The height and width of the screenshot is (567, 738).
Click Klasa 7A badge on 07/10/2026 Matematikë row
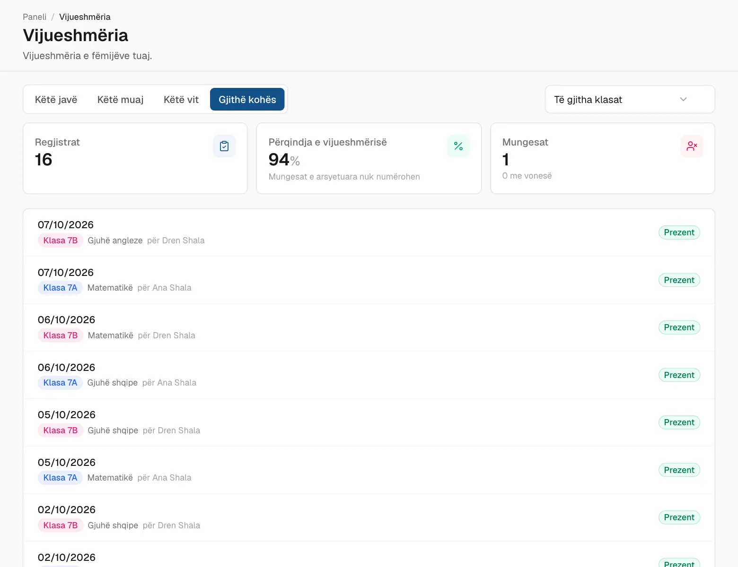point(60,288)
